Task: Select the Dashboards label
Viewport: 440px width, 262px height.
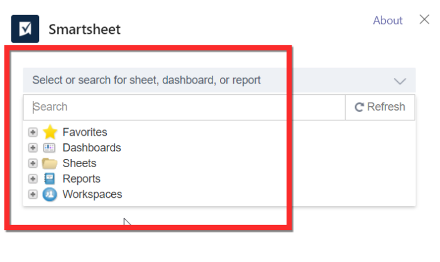Action: (x=92, y=148)
